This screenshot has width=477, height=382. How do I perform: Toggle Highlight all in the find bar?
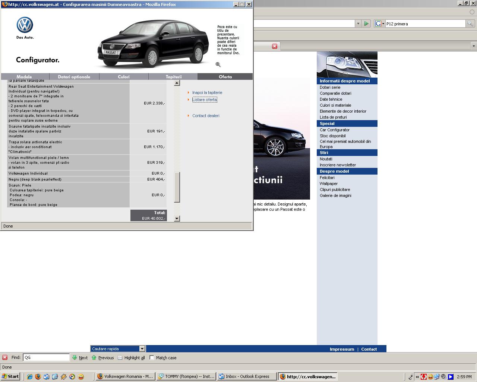(x=131, y=358)
